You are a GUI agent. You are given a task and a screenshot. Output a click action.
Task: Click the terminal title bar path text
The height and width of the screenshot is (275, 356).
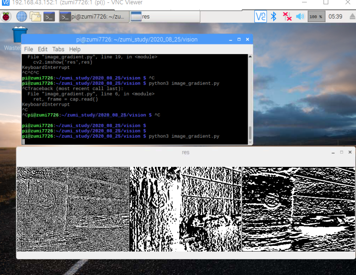(137, 40)
